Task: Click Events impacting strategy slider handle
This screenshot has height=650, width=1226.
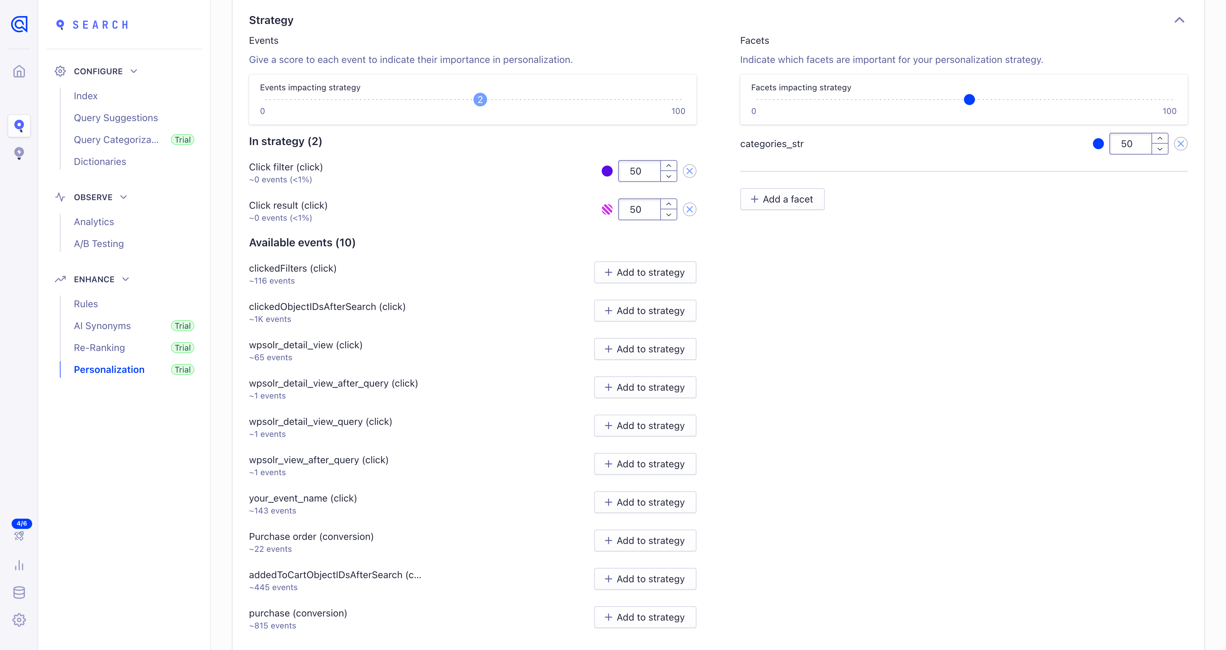Action: pos(480,100)
